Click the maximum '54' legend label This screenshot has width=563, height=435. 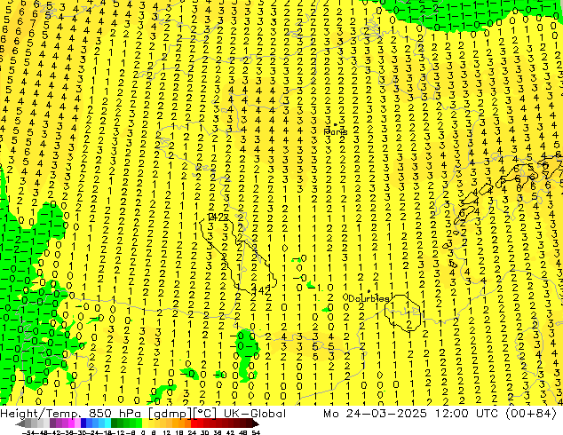256,432
